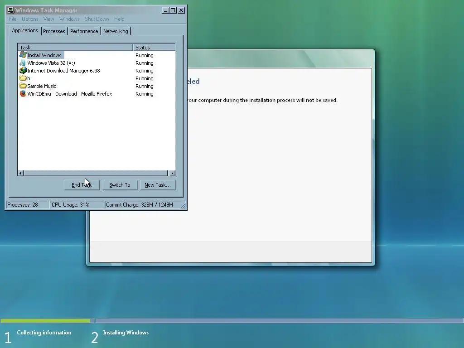
Task: Click the Installing Windows step label
Action: click(x=126, y=333)
